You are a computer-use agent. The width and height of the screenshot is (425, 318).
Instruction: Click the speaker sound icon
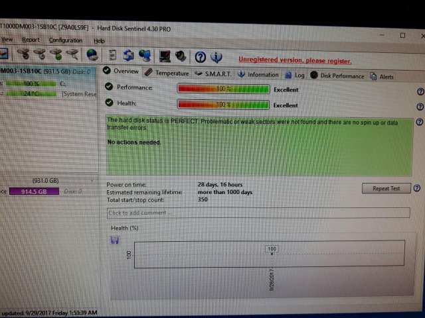click(181, 56)
